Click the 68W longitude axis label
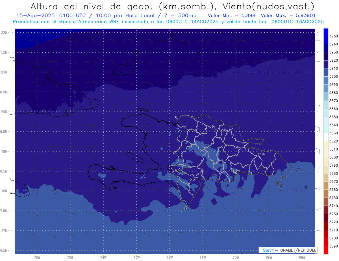The width and height of the screenshot is (339, 261). pyautogui.click(x=302, y=257)
